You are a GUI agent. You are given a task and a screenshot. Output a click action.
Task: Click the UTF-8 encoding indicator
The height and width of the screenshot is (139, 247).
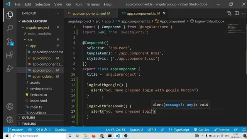point(152,130)
